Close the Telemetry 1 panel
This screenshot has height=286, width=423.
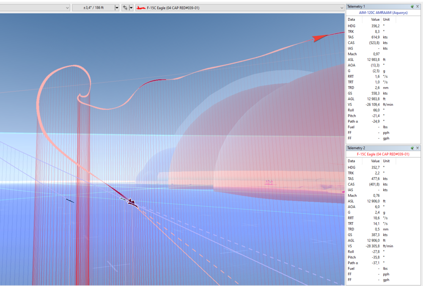[x=418, y=6]
